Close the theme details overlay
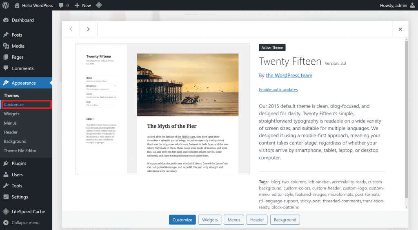This screenshot has height=230, width=418. 400,29
